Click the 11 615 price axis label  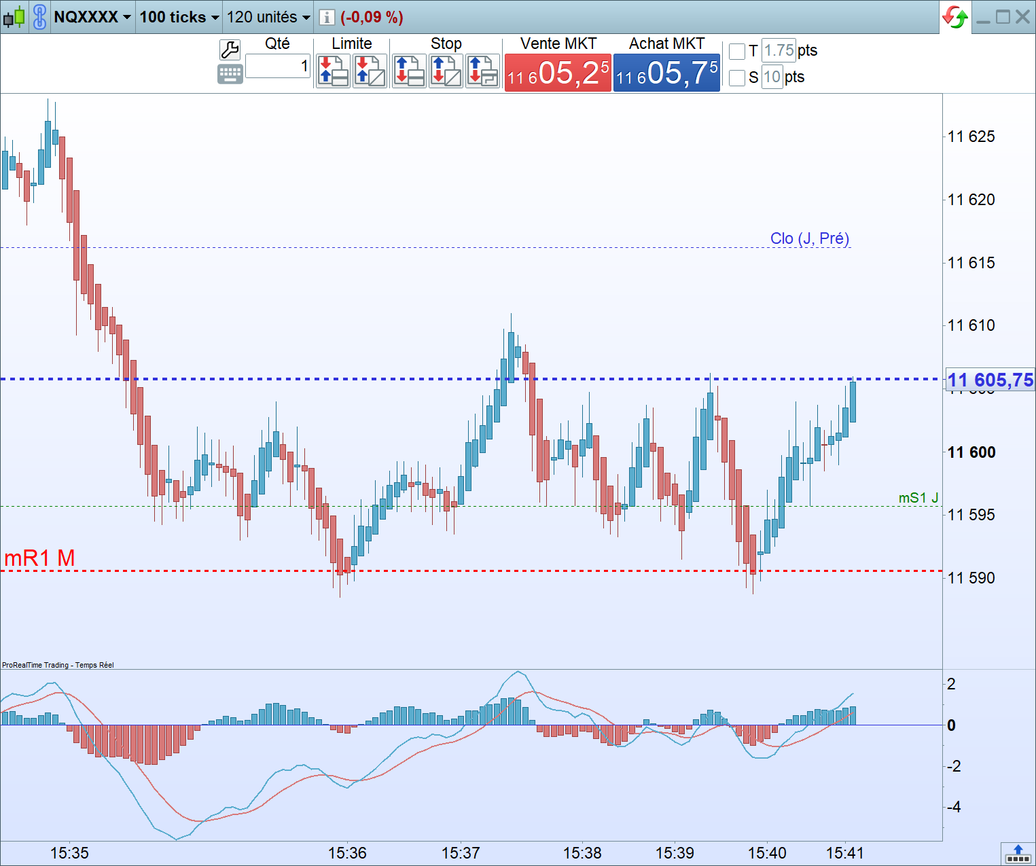(971, 263)
